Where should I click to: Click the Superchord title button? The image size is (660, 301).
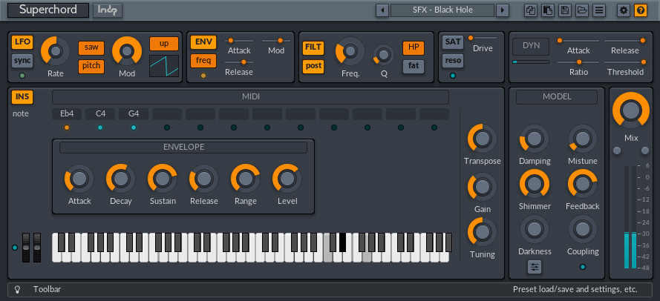(48, 10)
